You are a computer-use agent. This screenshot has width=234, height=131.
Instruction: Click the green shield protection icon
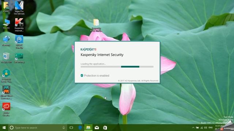[82, 75]
